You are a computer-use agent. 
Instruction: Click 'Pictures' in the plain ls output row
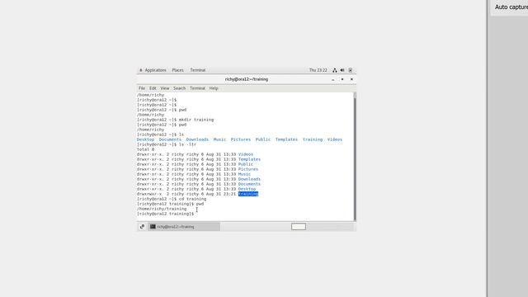click(x=241, y=139)
